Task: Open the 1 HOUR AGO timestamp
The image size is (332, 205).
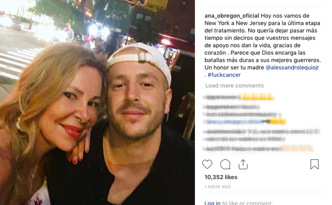Action: coord(217,187)
